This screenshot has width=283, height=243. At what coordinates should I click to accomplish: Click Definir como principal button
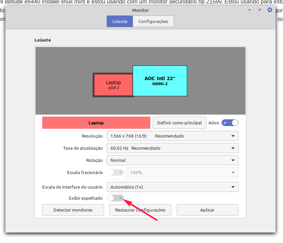point(179,123)
